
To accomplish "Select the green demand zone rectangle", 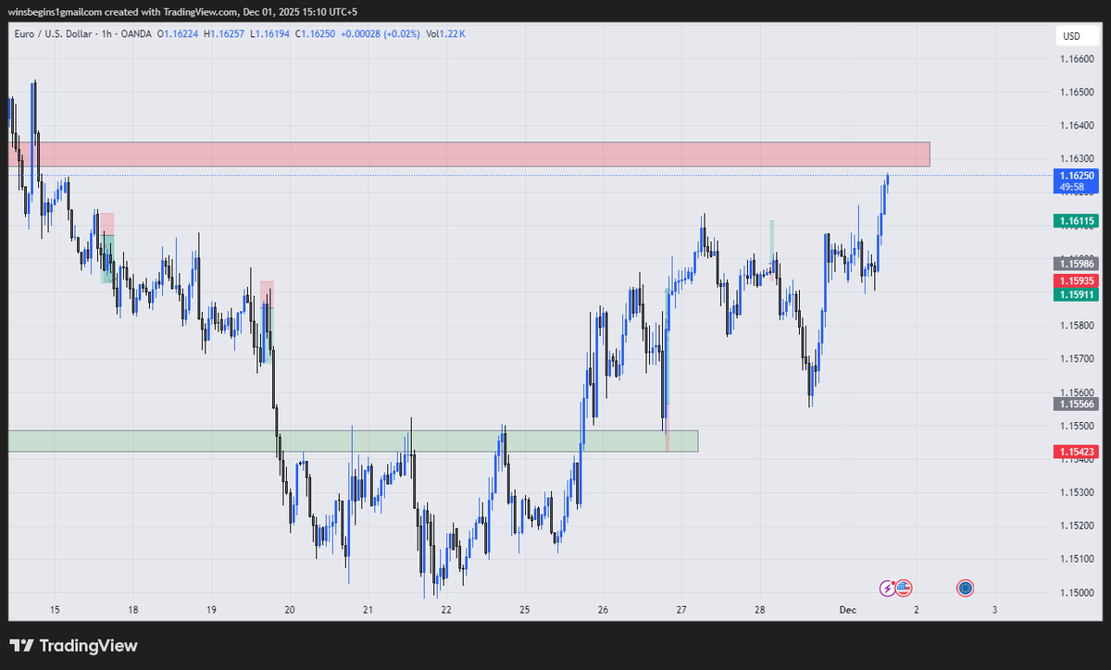I will (x=353, y=440).
